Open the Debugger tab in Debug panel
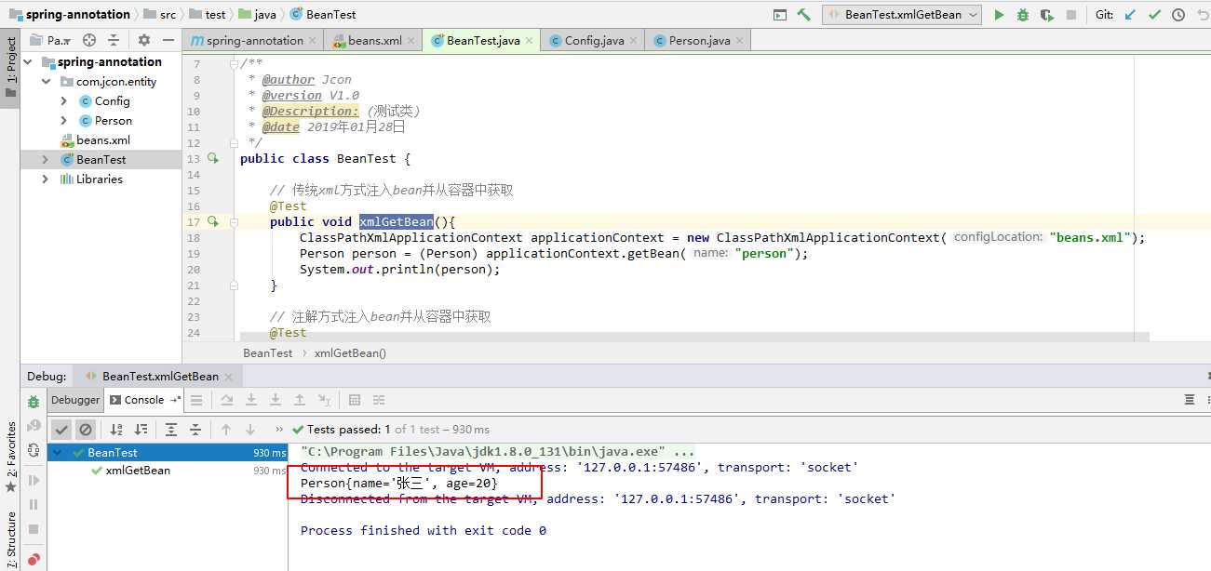Viewport: 1211px width, 571px height. (x=75, y=400)
